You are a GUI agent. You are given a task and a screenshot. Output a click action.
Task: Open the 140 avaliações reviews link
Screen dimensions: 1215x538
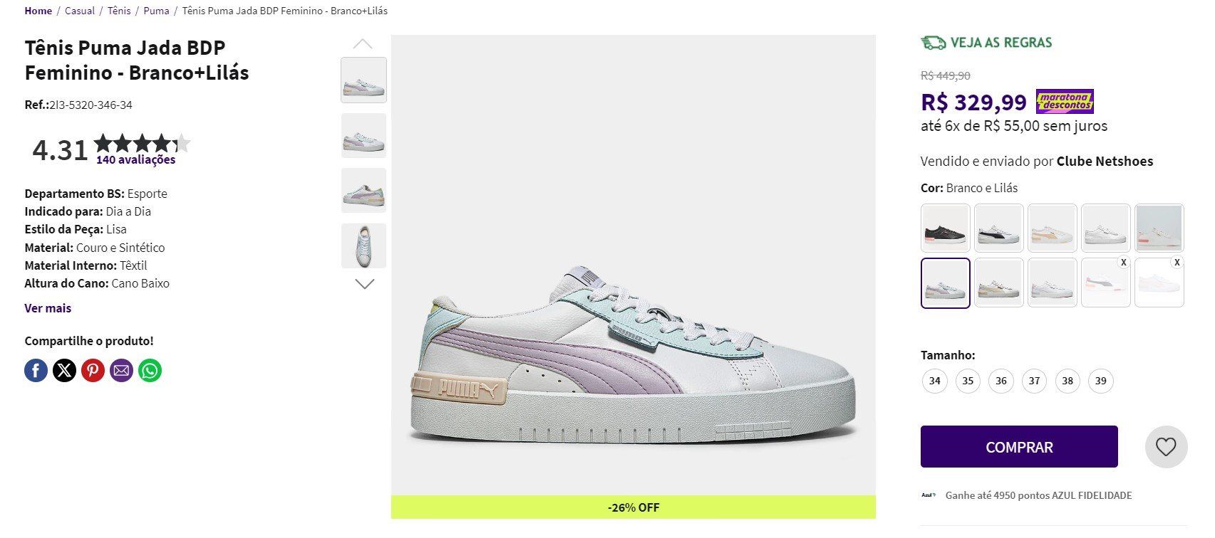pos(135,160)
